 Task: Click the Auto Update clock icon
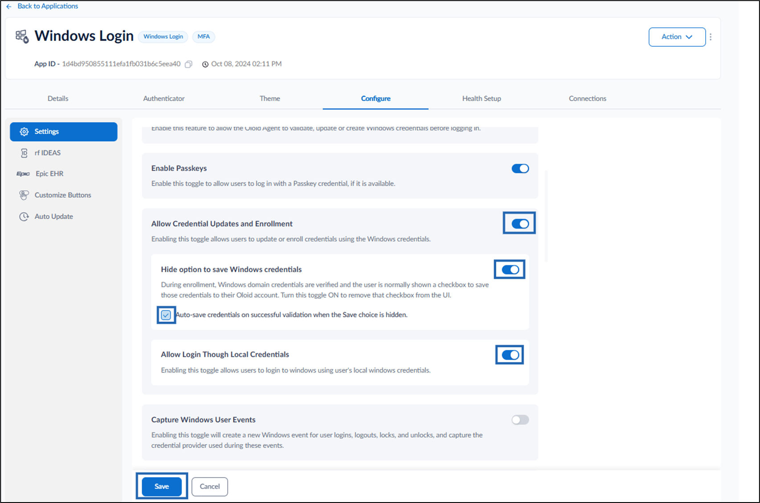[x=24, y=217]
